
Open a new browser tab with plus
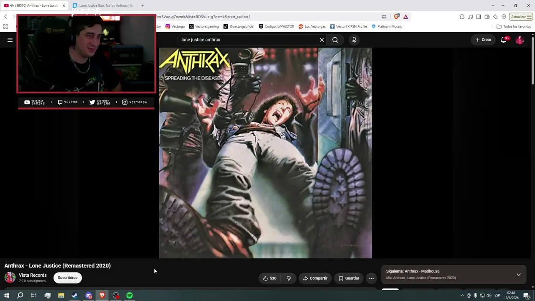143,5
